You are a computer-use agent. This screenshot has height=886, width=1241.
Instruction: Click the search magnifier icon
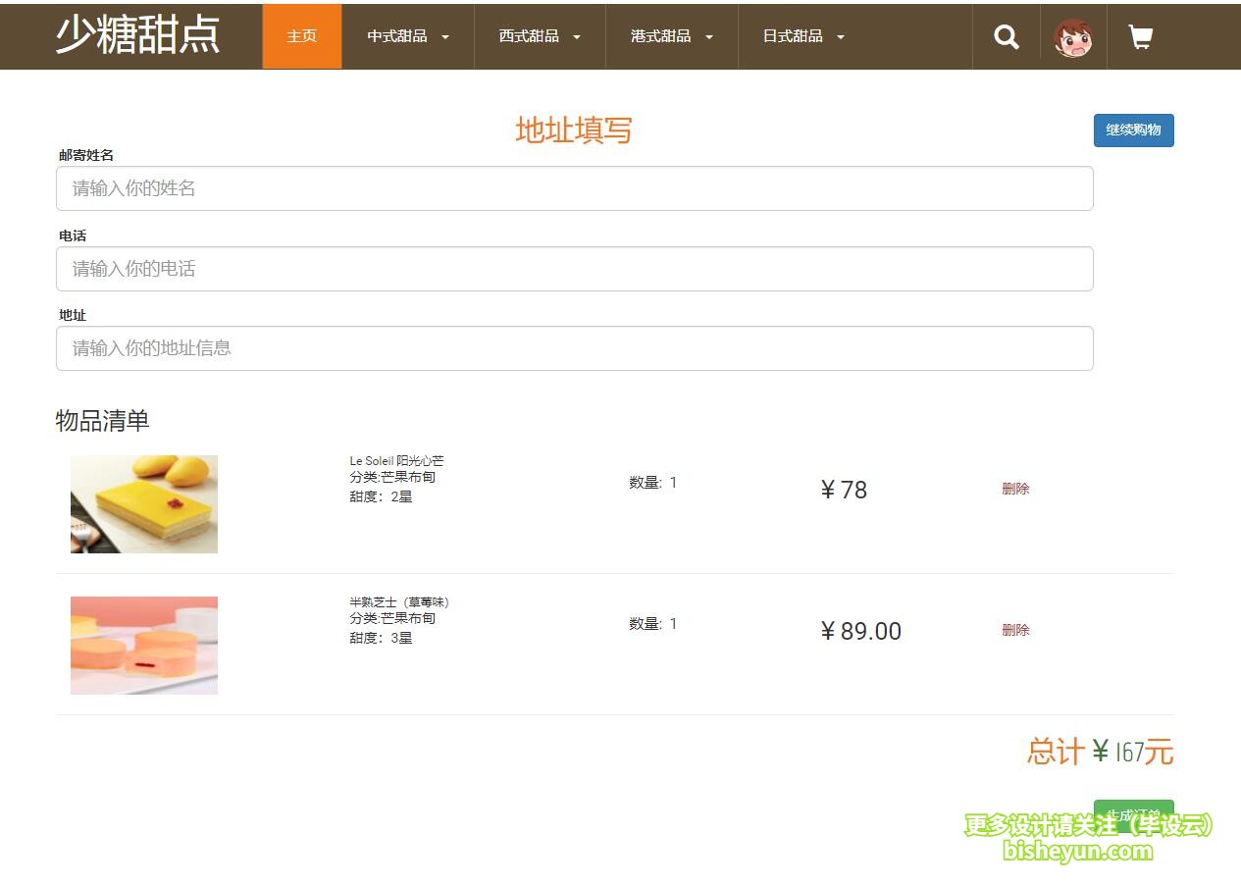[x=1006, y=37]
